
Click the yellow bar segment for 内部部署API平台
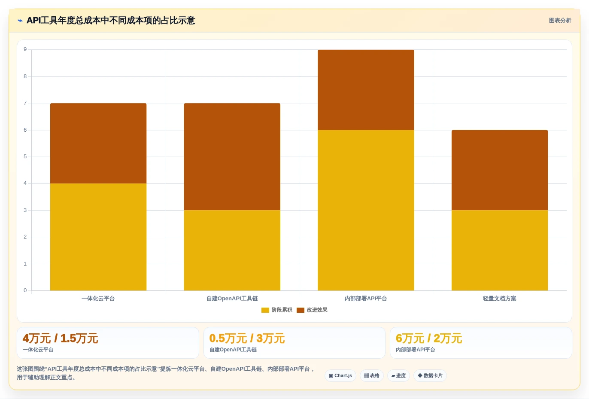[x=366, y=210]
